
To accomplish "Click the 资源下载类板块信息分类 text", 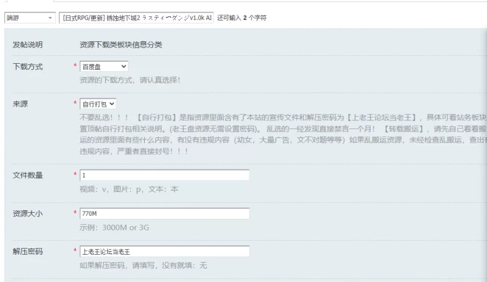I will click(121, 45).
